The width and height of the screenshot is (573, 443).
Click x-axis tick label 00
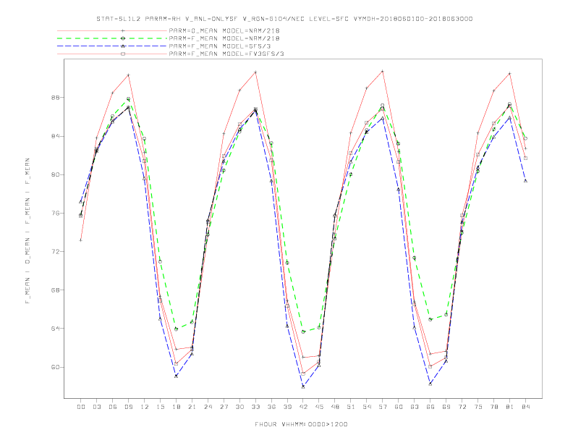click(x=81, y=407)
